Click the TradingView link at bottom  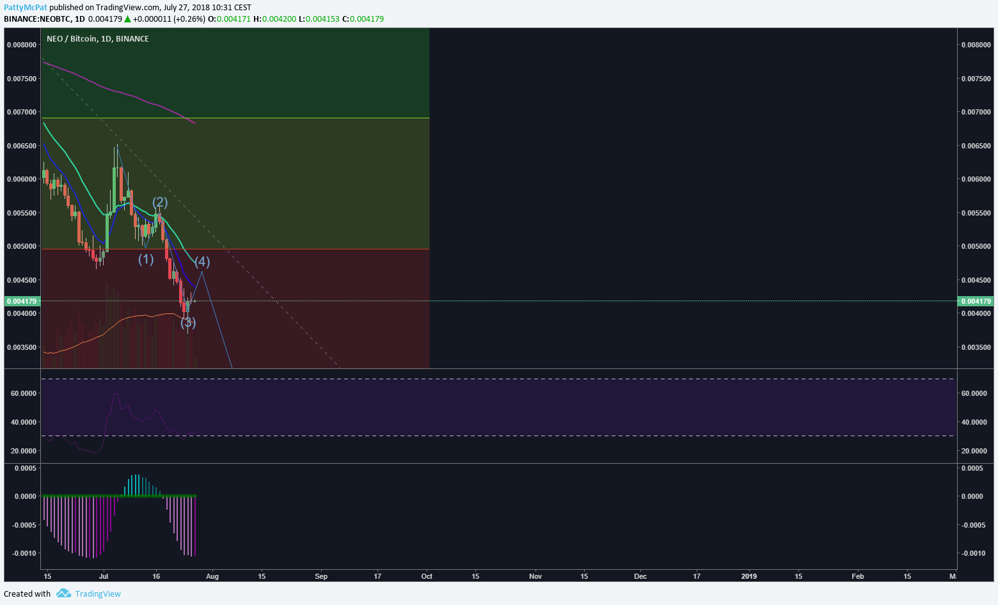point(98,593)
